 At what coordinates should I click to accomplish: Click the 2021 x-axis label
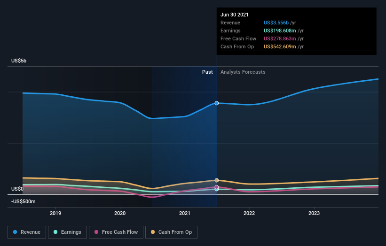(x=185, y=213)
